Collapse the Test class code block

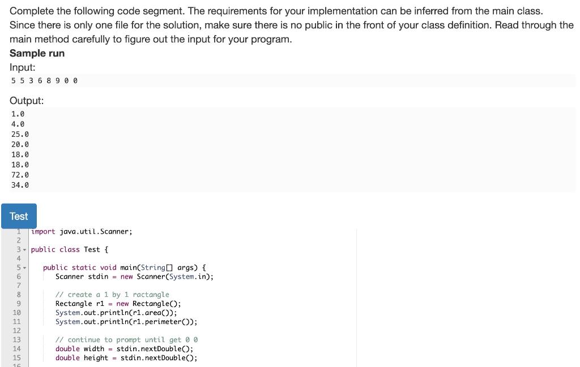(x=24, y=249)
